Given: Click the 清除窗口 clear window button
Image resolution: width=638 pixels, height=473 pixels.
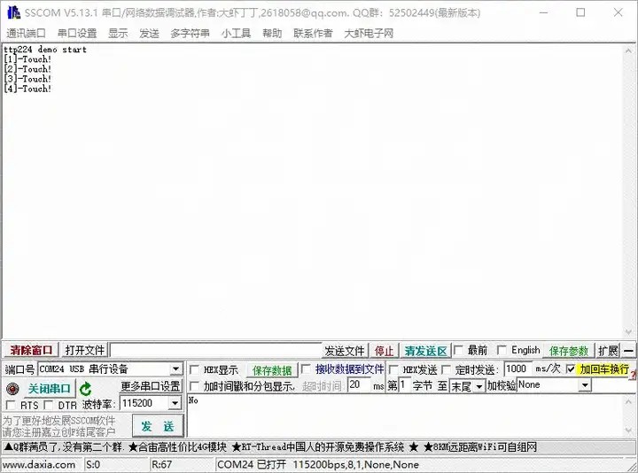Looking at the screenshot, I should pos(31,351).
